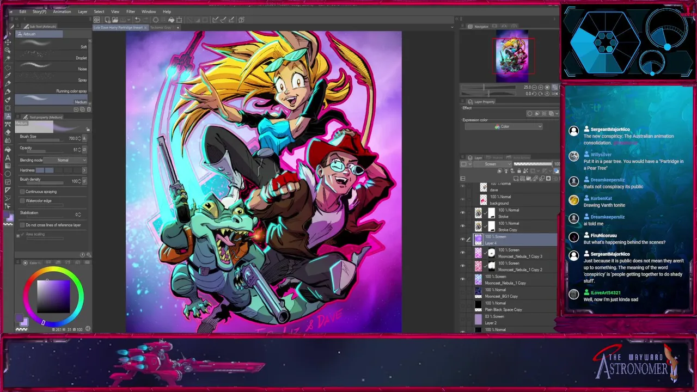The width and height of the screenshot is (697, 392).
Task: Delete sub tool with the trash icon
Action: click(x=89, y=109)
